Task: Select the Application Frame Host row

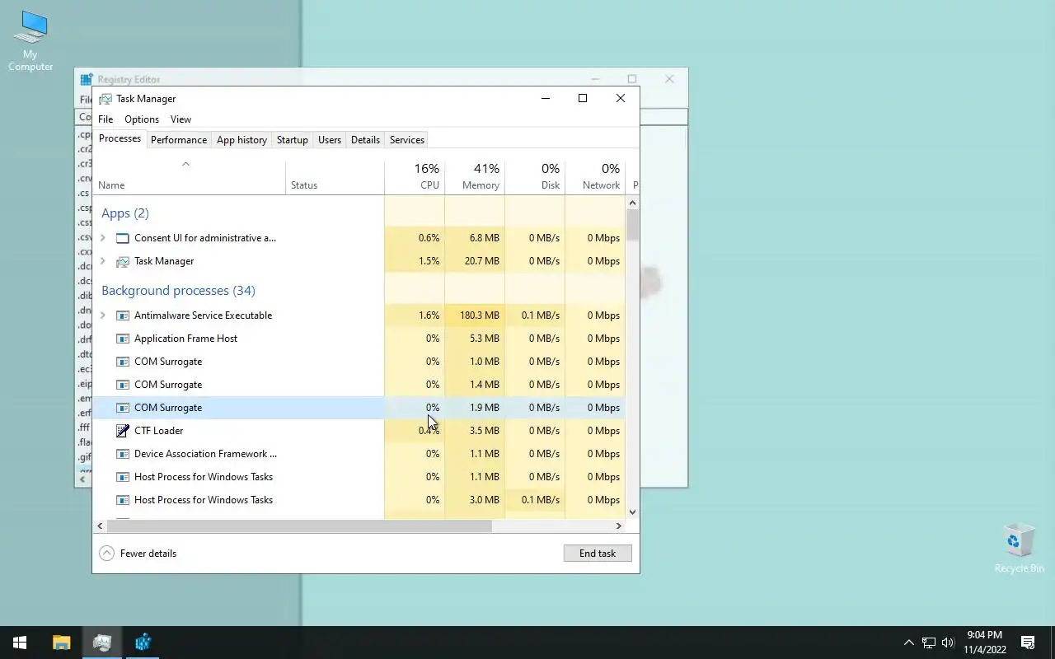Action: (x=359, y=339)
